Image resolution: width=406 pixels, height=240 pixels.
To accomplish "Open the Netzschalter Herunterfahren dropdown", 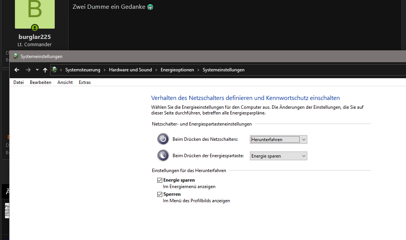I will click(278, 140).
